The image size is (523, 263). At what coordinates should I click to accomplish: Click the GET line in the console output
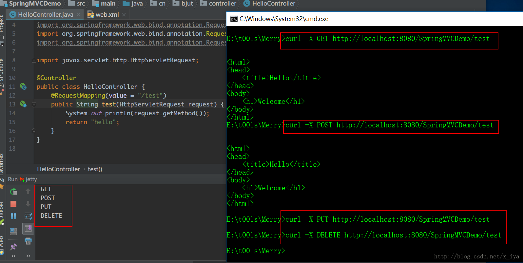46,189
